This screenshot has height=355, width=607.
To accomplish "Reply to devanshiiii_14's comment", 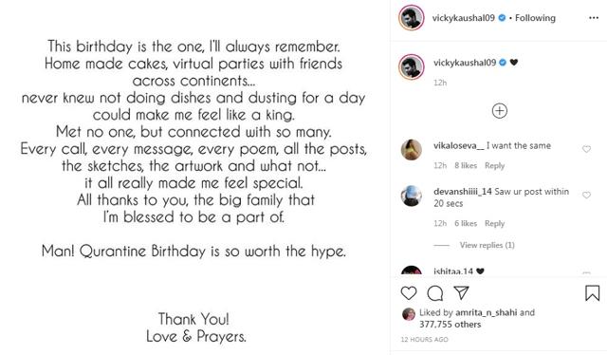I will pyautogui.click(x=494, y=223).
